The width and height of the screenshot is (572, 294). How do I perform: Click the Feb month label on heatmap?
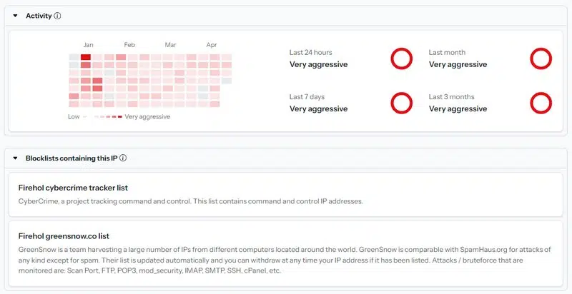[x=129, y=45]
